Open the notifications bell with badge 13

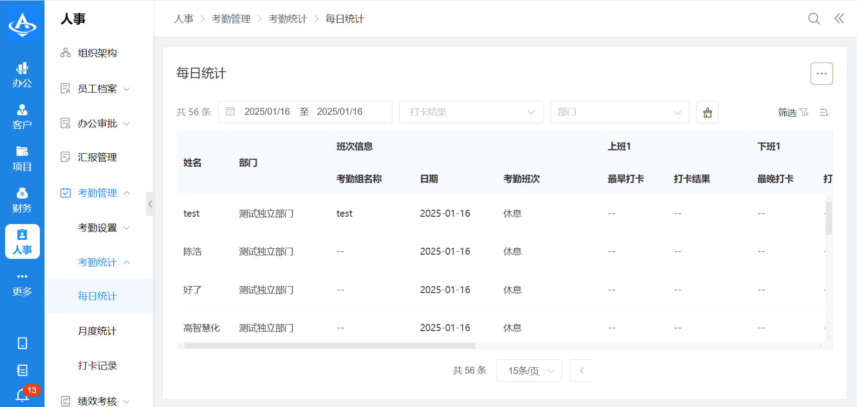tap(23, 395)
